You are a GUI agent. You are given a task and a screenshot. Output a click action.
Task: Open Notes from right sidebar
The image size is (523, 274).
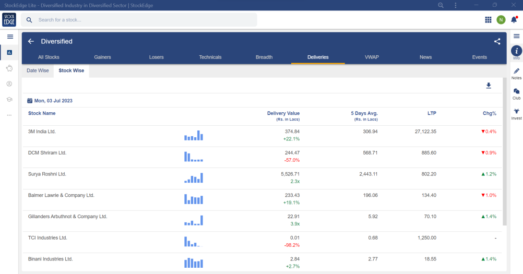(x=516, y=73)
